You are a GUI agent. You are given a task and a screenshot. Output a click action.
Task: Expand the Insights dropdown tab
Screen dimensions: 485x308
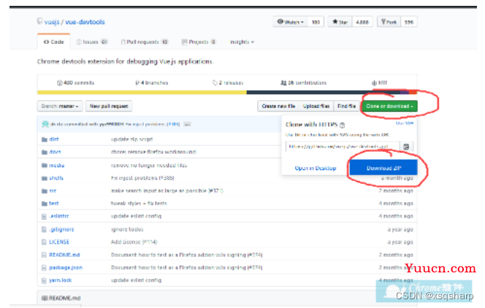pyautogui.click(x=242, y=42)
